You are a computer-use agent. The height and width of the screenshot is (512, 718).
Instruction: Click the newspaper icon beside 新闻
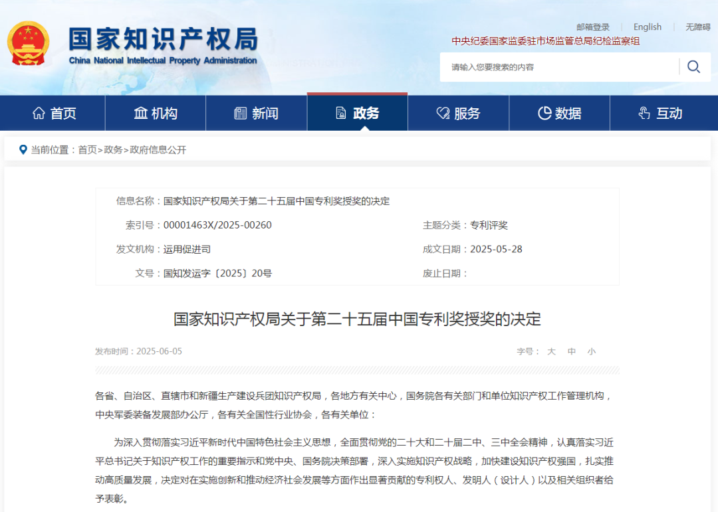(x=241, y=114)
